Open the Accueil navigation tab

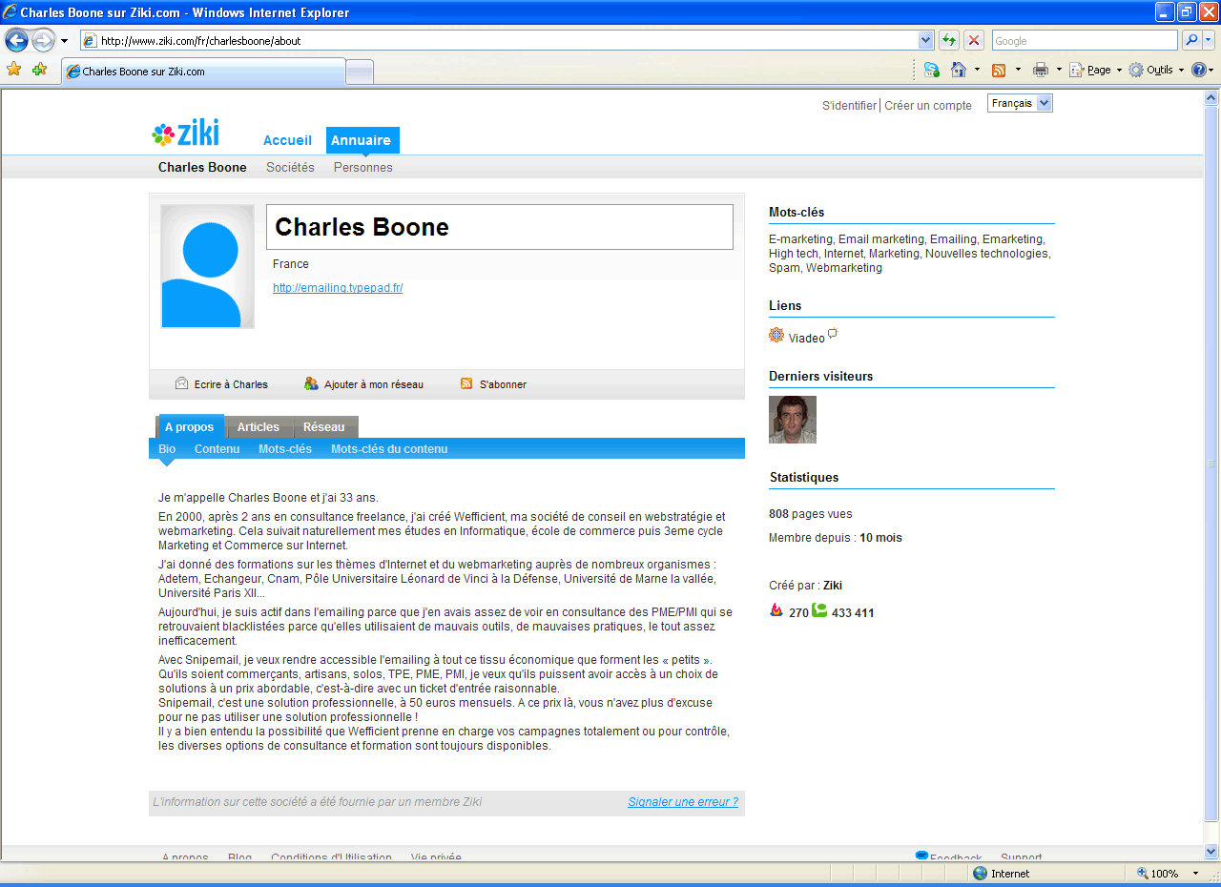287,140
